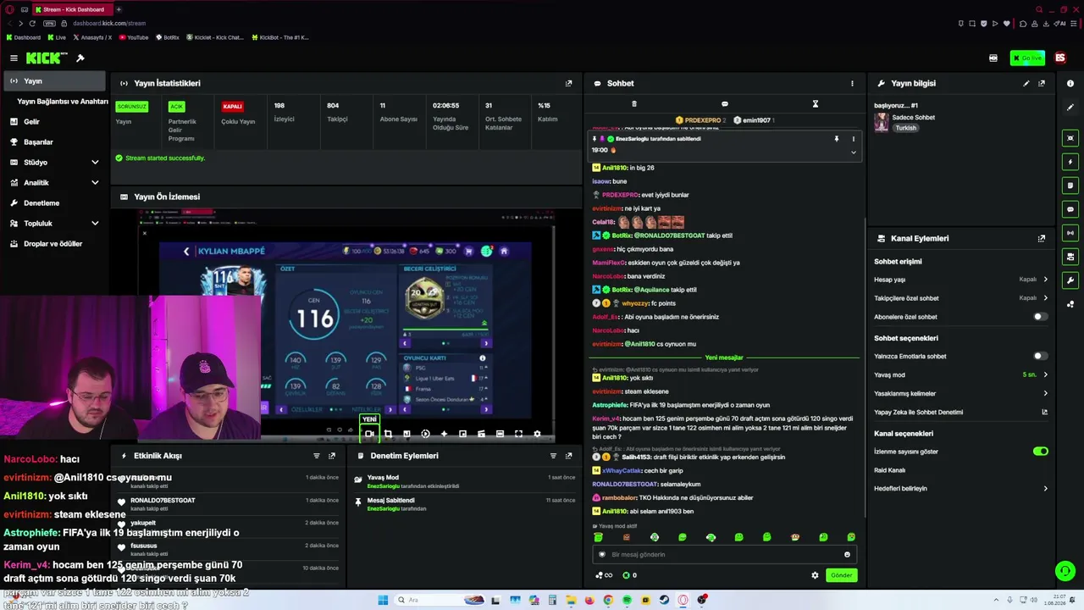Image resolution: width=1084 pixels, height=610 pixels.
Task: Pop out the Denetim Eylemleri panel
Action: (x=568, y=456)
